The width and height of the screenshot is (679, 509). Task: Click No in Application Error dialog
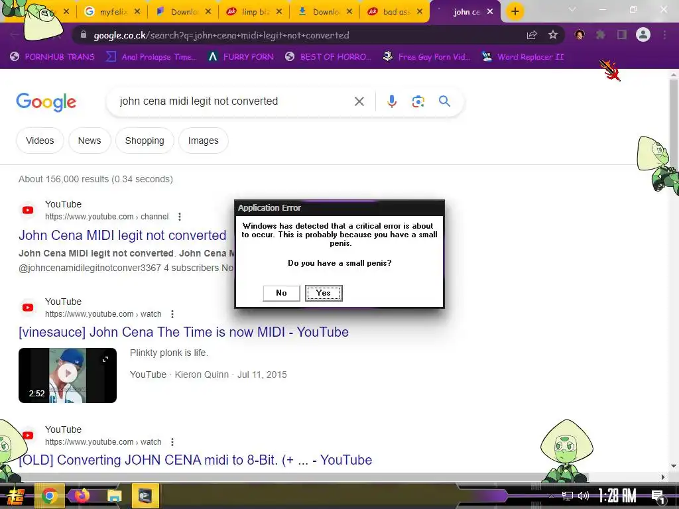click(281, 293)
